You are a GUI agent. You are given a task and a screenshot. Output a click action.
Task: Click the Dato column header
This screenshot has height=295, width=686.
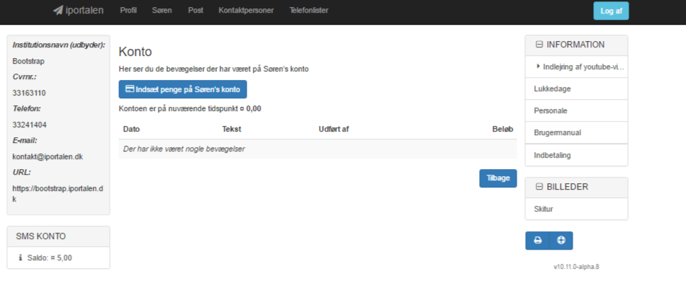(131, 129)
